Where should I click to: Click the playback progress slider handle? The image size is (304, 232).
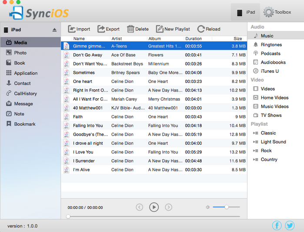tap(68, 216)
